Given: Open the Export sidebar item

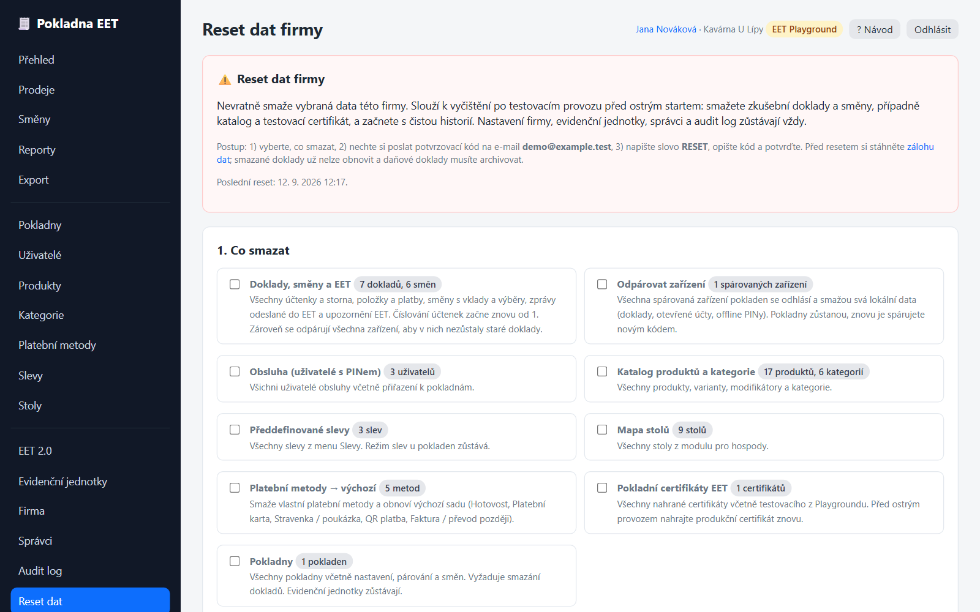Looking at the screenshot, I should click(90, 180).
